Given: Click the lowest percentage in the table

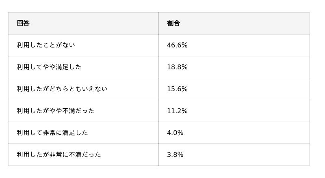Looking at the screenshot, I should pyautogui.click(x=175, y=155).
